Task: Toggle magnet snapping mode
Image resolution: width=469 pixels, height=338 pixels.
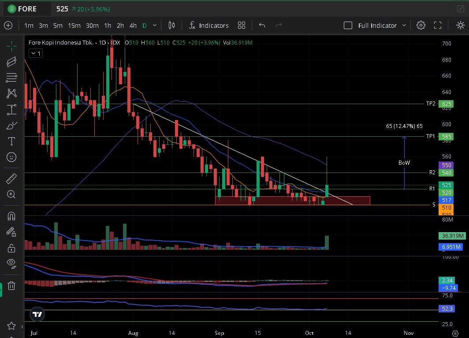Action: (x=11, y=216)
